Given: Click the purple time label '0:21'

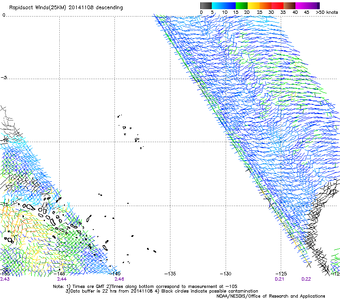Looking at the screenshot, I should (x=279, y=279).
